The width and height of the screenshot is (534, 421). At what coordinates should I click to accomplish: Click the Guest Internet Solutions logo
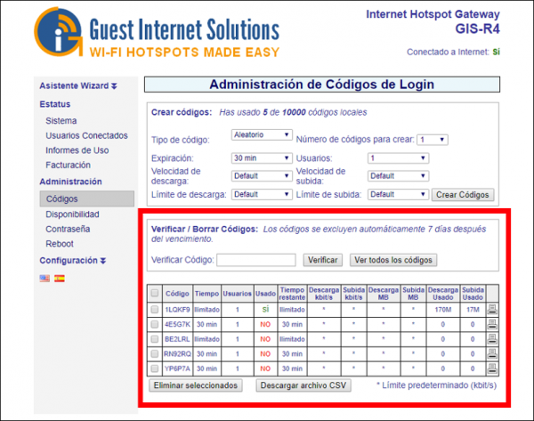[x=157, y=32]
